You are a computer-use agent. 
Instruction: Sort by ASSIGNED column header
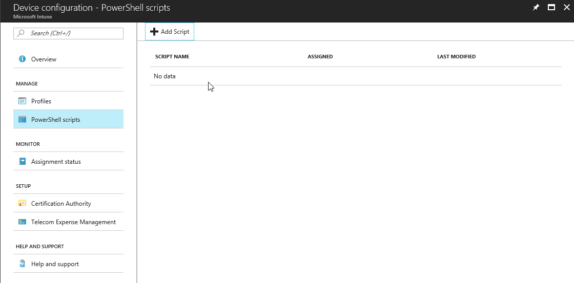320,57
